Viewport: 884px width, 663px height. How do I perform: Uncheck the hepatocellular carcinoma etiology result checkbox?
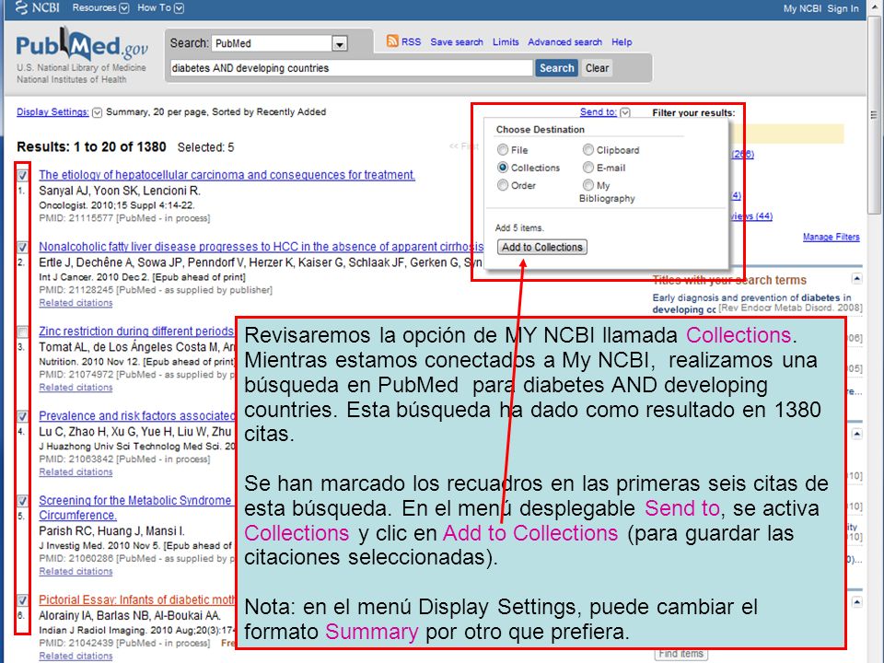coord(22,175)
